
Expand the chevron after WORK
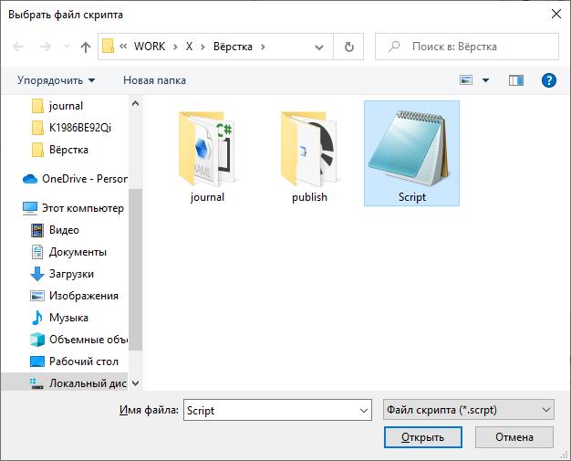point(175,47)
